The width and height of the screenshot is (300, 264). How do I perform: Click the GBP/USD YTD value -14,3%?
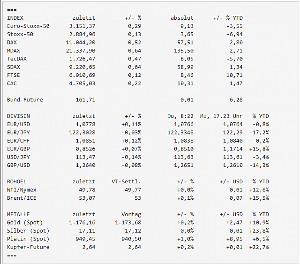[259, 165]
